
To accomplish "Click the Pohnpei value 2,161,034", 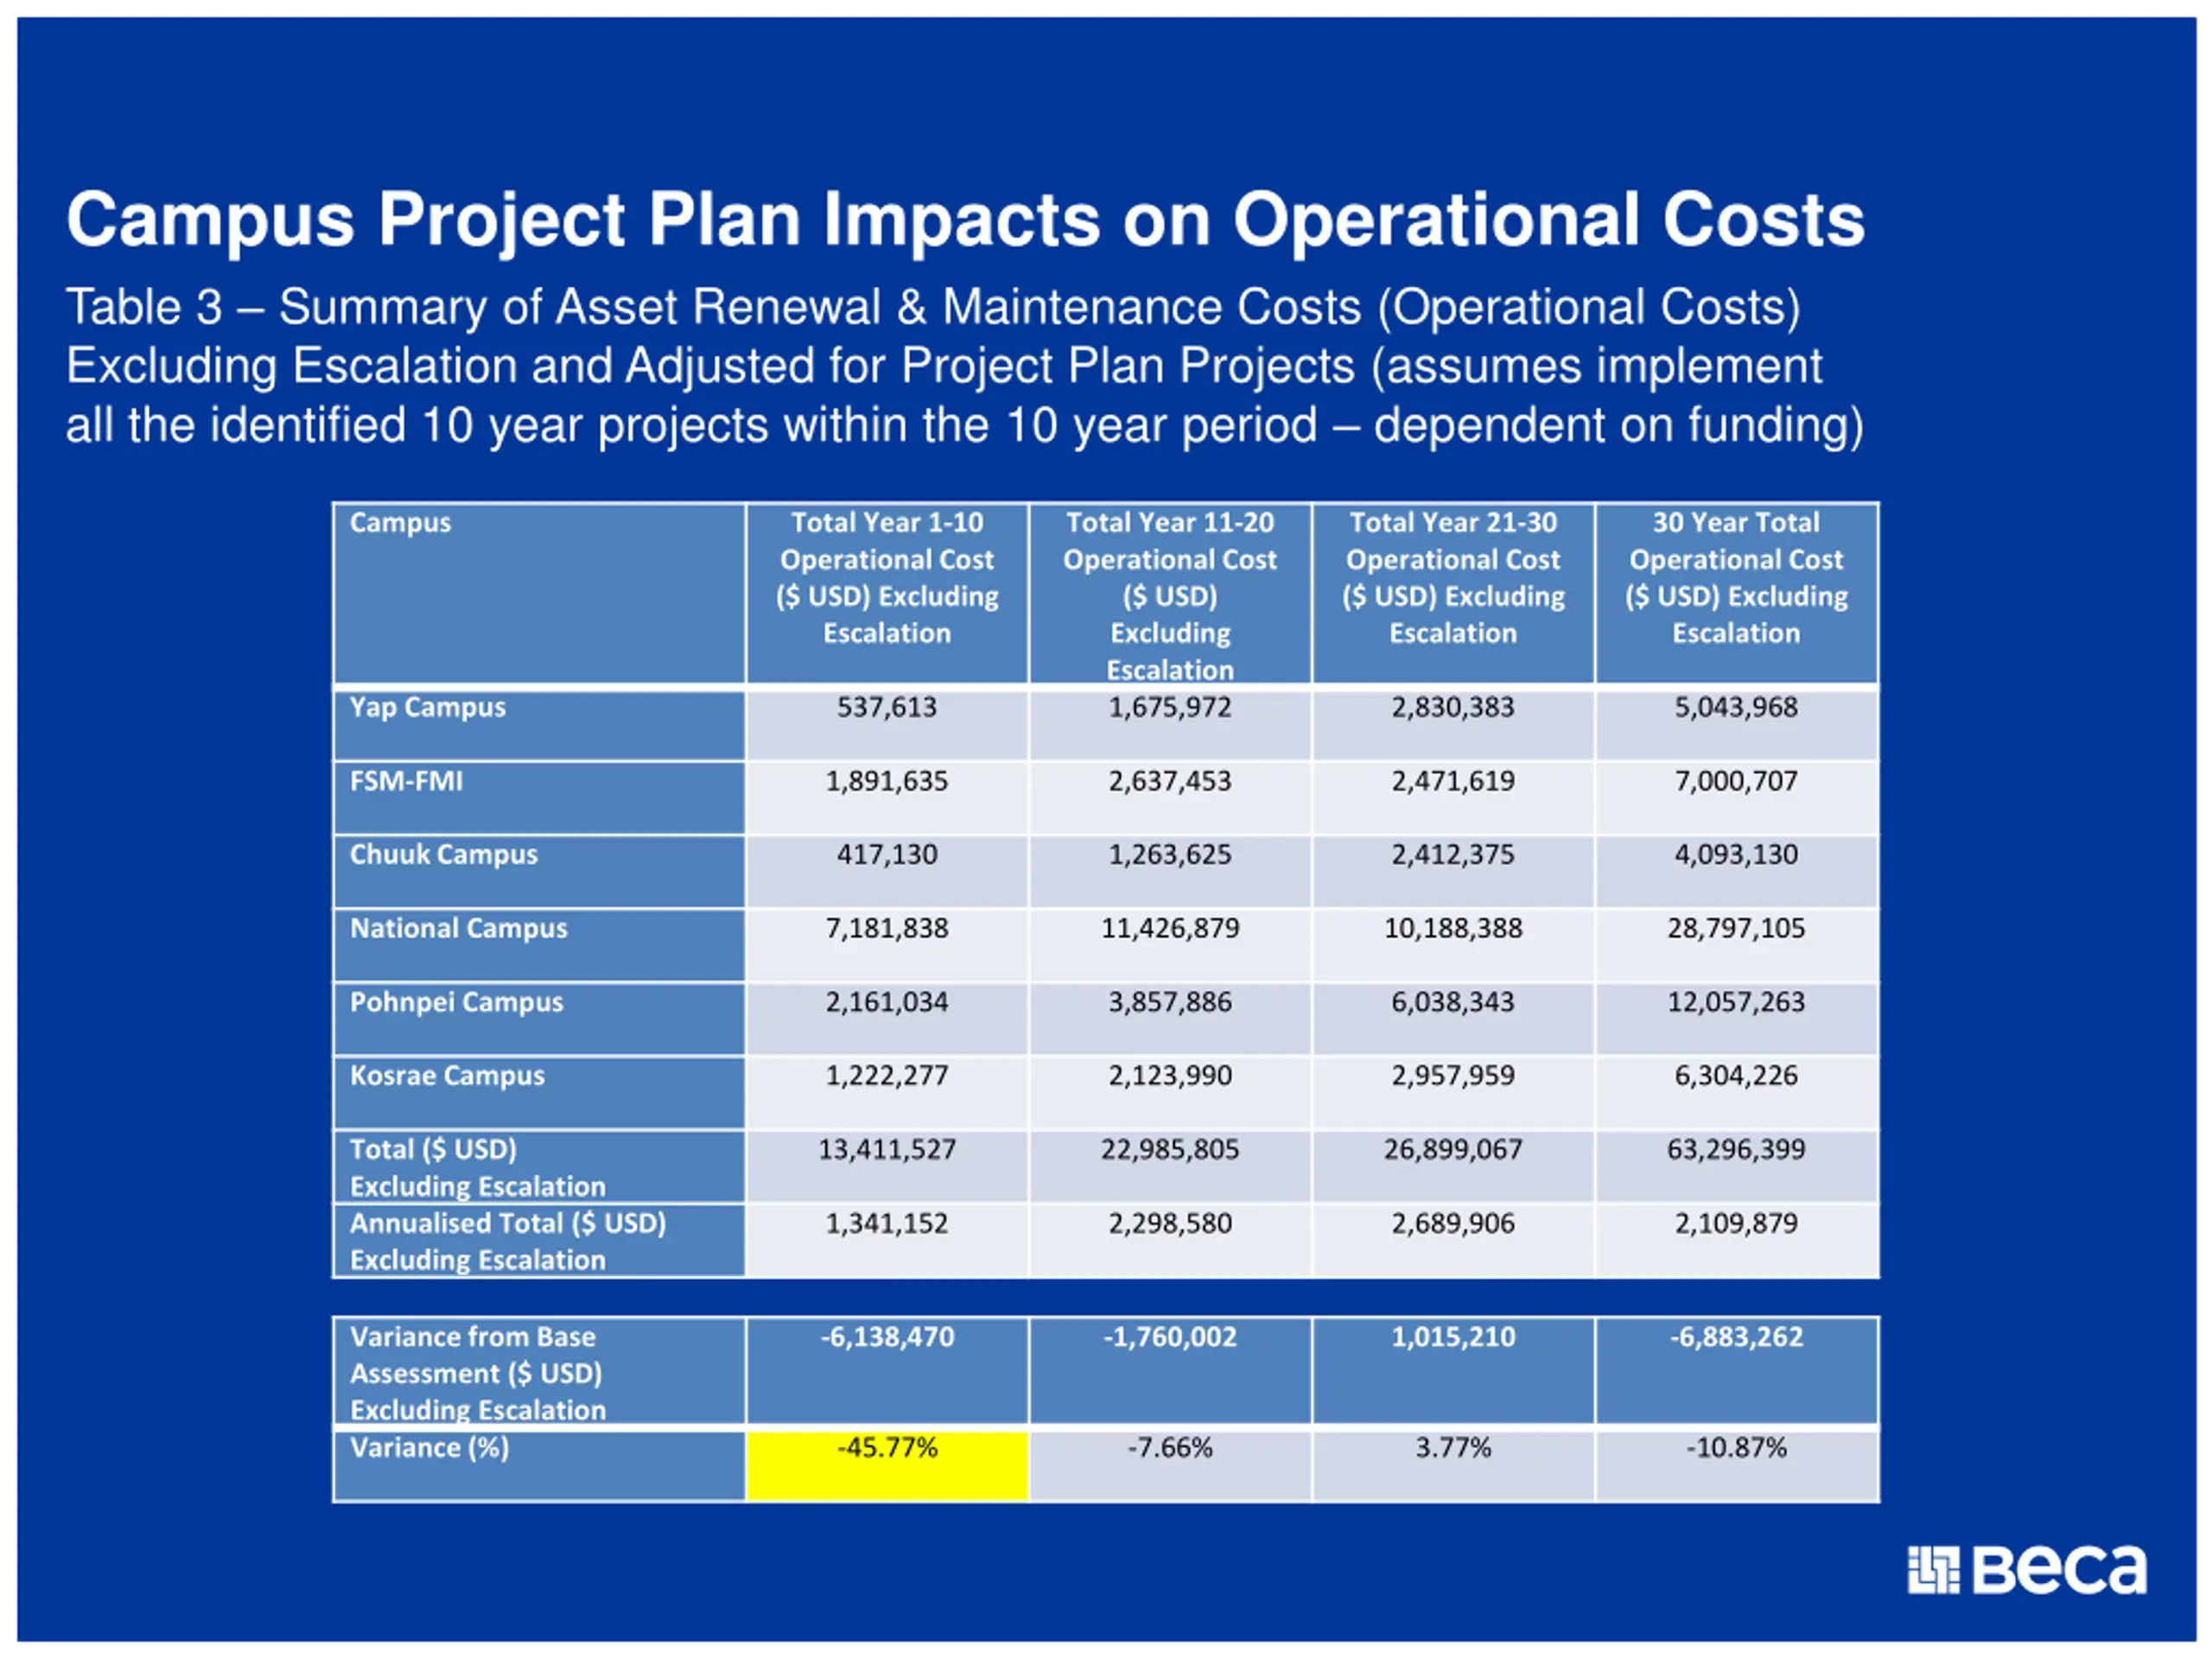I will click(x=887, y=1002).
